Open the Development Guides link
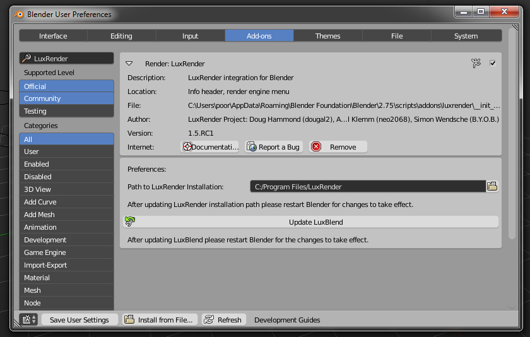530x337 pixels. click(x=287, y=320)
